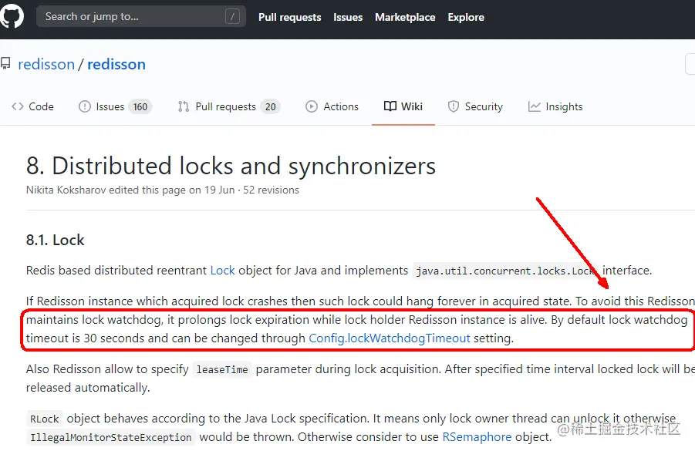The width and height of the screenshot is (695, 451).
Task: Switch to the repository Issues tab
Action: point(115,106)
